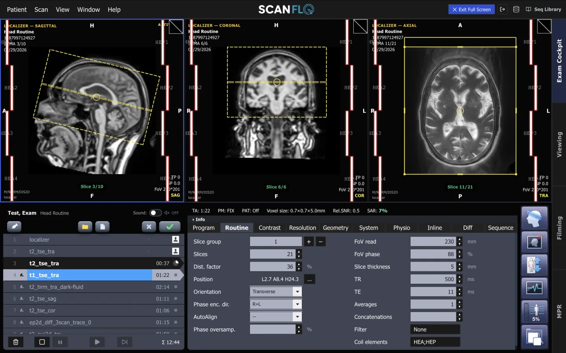Stop the scan with square button
Image resolution: width=566 pixels, height=353 pixels.
pyautogui.click(x=42, y=342)
